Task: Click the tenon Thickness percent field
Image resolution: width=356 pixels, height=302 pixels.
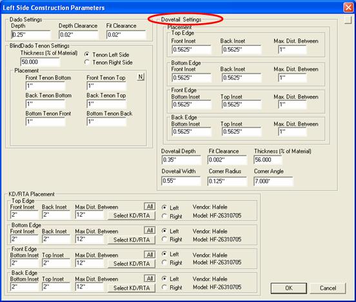Action: point(40,62)
